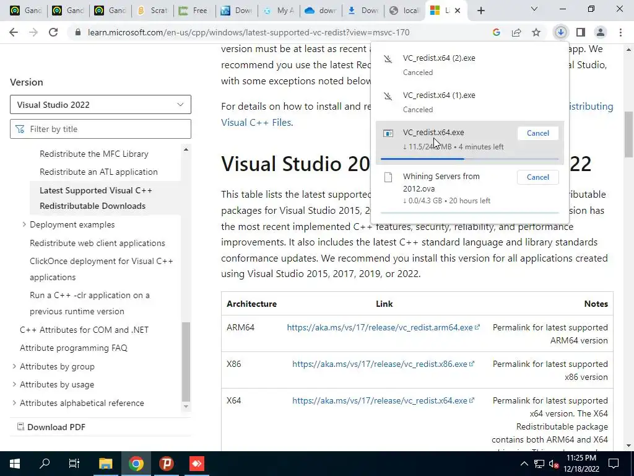Switch to the local browser tab
The image size is (634, 476).
point(405,11)
